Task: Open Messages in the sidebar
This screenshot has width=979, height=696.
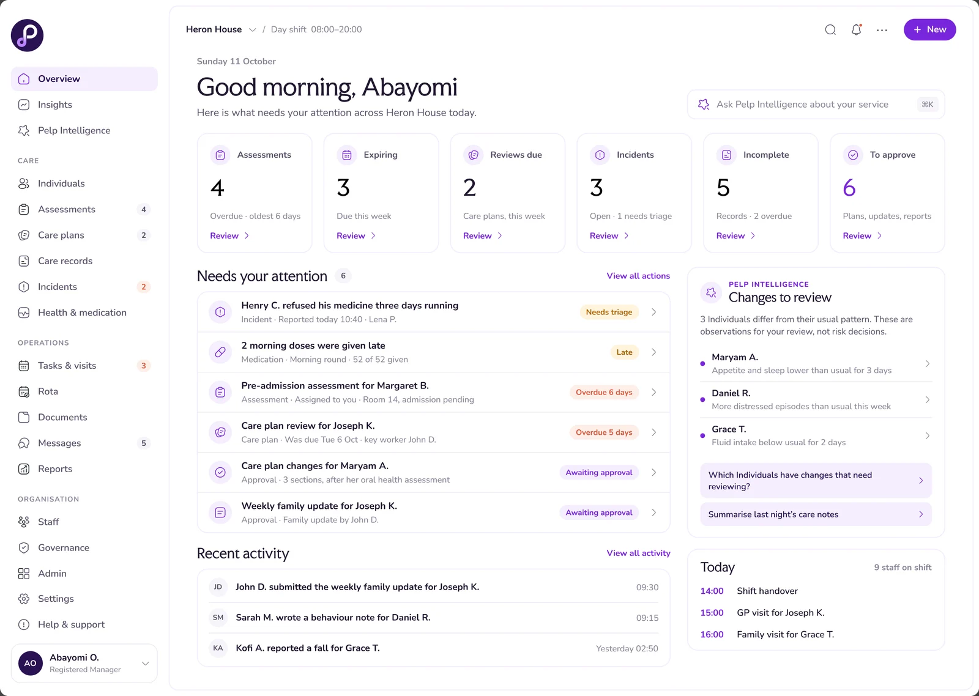Action: pos(84,443)
